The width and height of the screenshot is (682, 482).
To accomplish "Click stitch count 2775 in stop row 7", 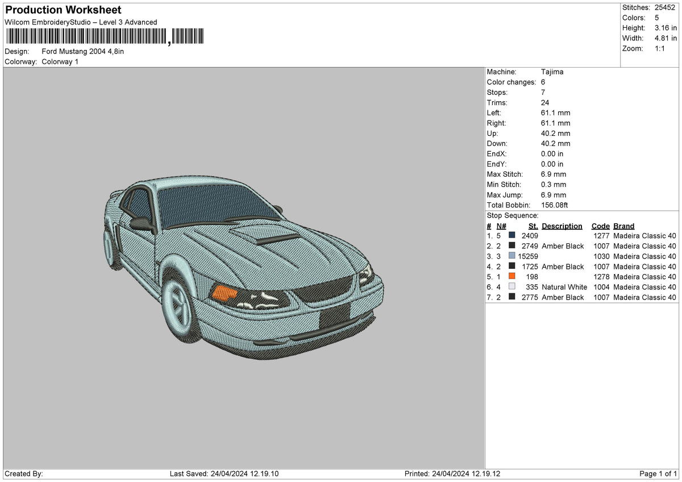I will pyautogui.click(x=529, y=297).
